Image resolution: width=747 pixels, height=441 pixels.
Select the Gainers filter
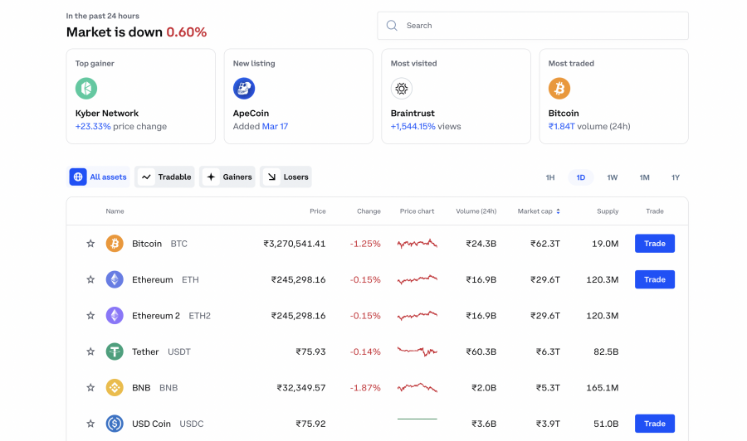(x=227, y=177)
